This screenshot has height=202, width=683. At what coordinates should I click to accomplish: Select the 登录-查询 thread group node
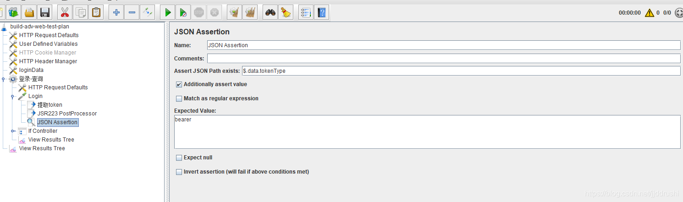pos(31,79)
